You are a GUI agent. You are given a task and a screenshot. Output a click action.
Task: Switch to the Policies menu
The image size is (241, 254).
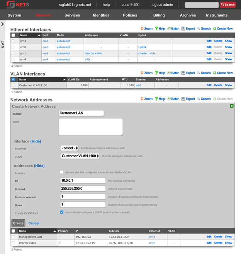[x=130, y=15]
